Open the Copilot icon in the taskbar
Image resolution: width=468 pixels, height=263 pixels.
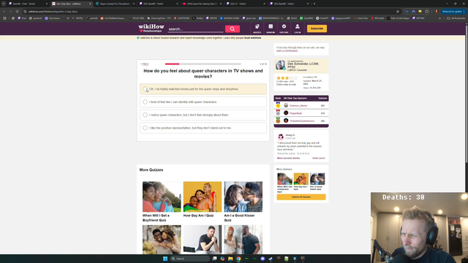pos(222,259)
